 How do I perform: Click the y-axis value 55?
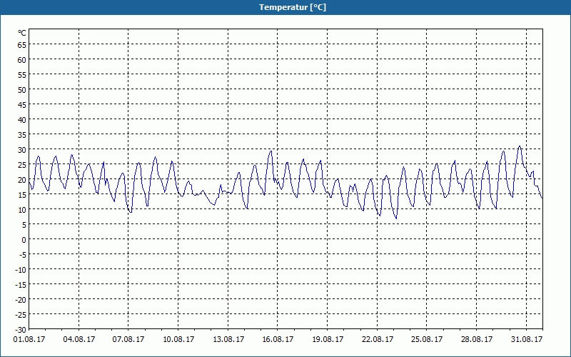(22, 75)
